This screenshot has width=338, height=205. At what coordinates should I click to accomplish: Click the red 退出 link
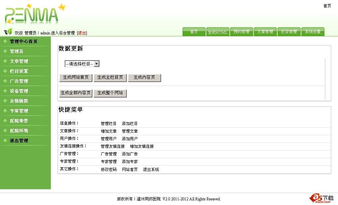tap(82, 33)
